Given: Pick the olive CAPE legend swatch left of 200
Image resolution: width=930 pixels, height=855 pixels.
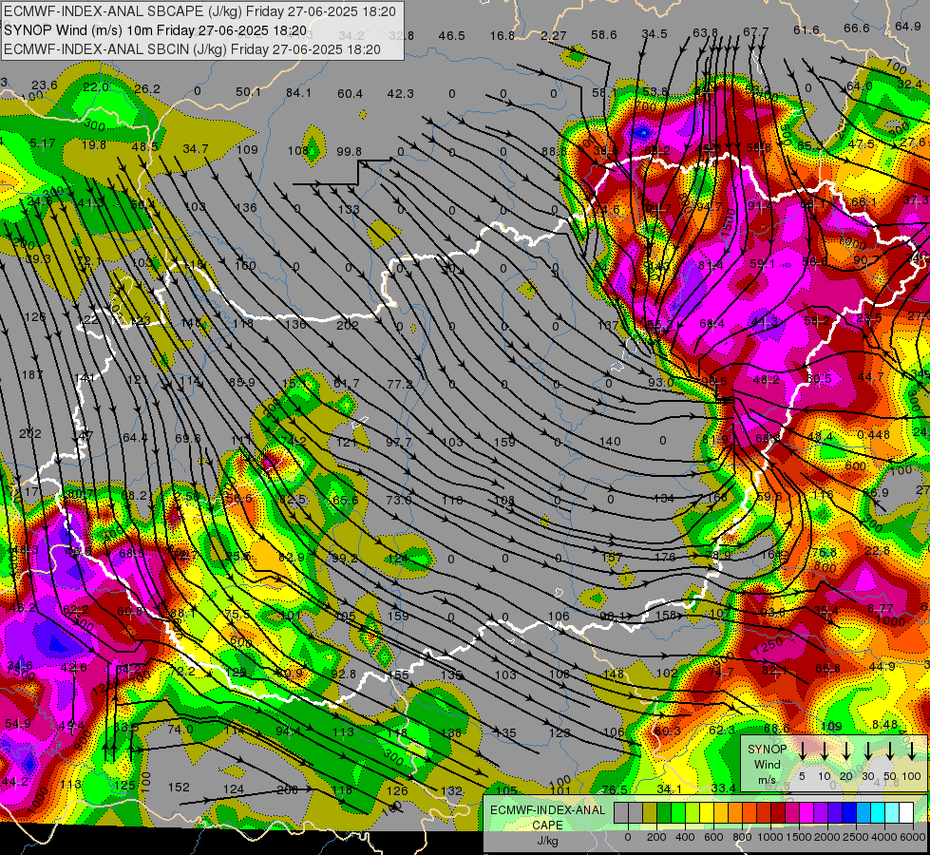Looking at the screenshot, I should pyautogui.click(x=650, y=812).
